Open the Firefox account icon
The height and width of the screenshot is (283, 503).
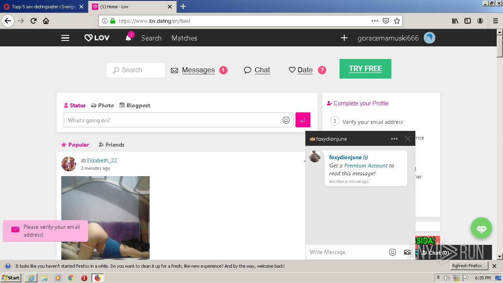(480, 21)
